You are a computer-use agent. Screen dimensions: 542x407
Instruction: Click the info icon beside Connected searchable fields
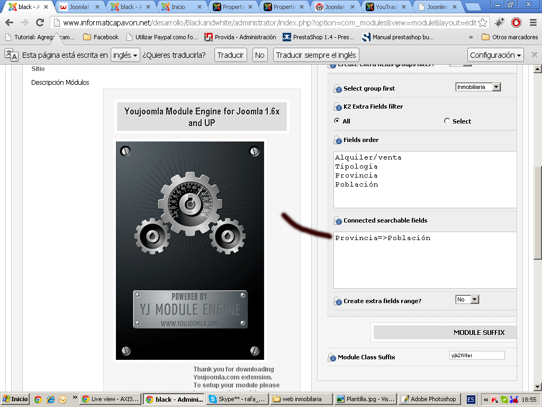tap(338, 221)
